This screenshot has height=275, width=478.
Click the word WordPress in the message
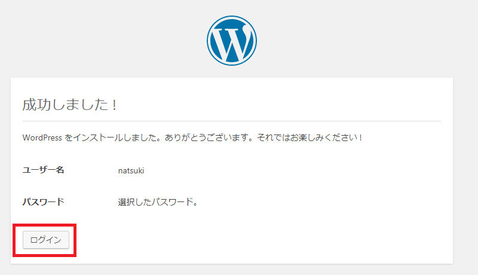pyautogui.click(x=42, y=138)
